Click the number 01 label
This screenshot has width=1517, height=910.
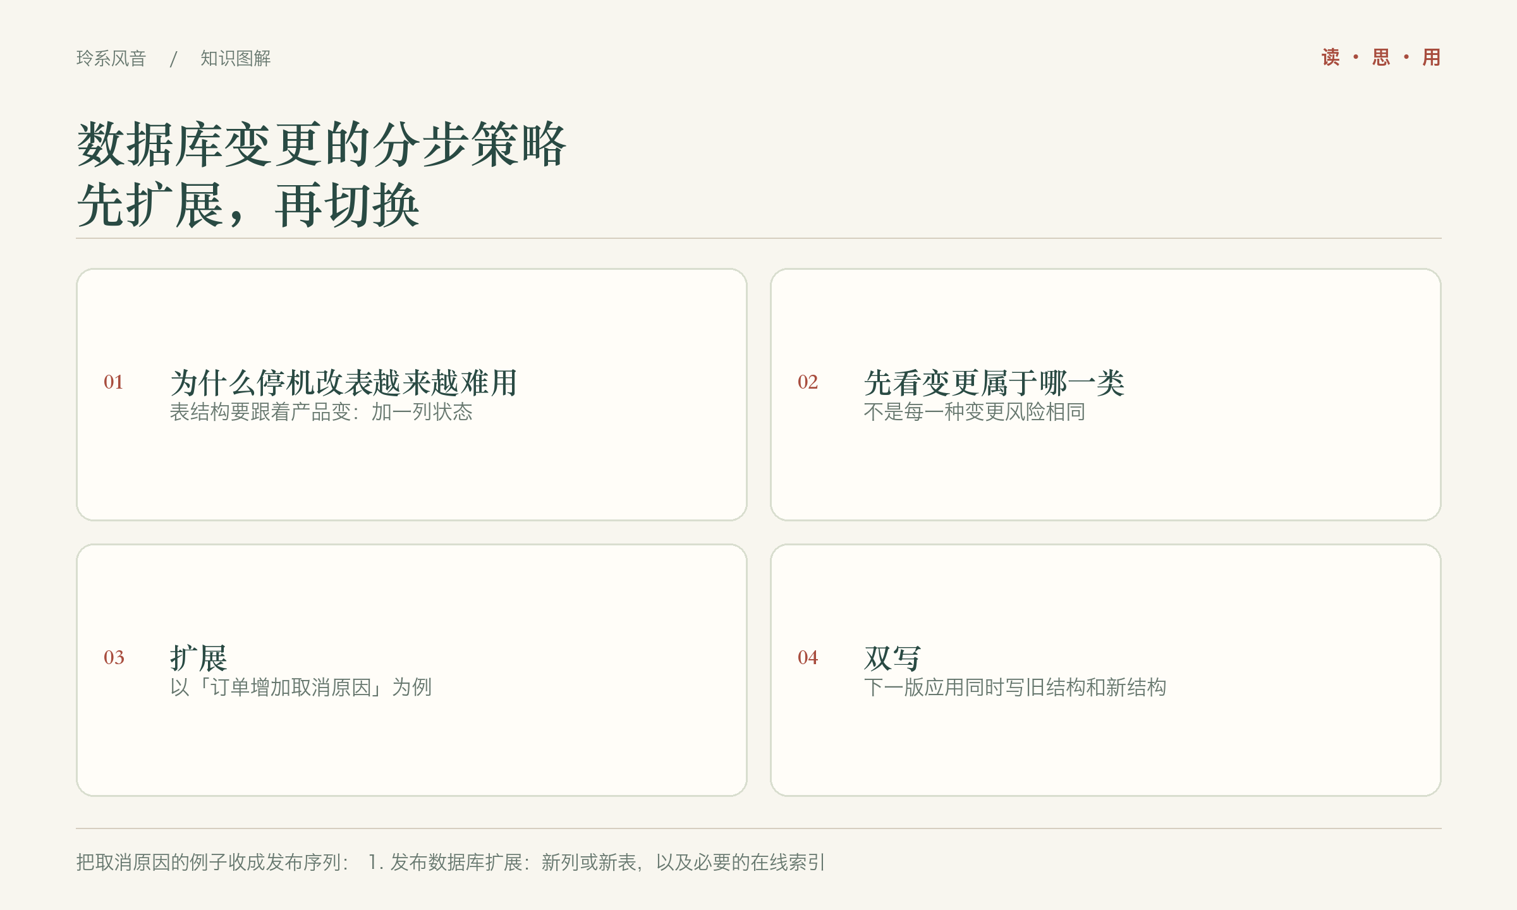pyautogui.click(x=114, y=382)
